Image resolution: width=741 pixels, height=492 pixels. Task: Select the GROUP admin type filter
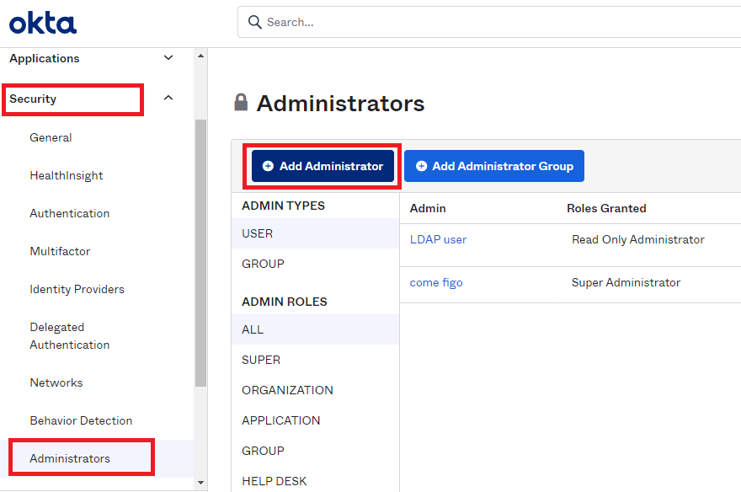pos(261,264)
